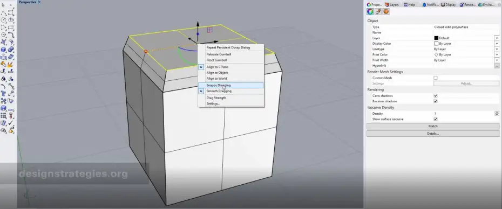Image resolution: width=502 pixels, height=209 pixels.
Task: Click the white Display Color swatch
Action: 436,44
